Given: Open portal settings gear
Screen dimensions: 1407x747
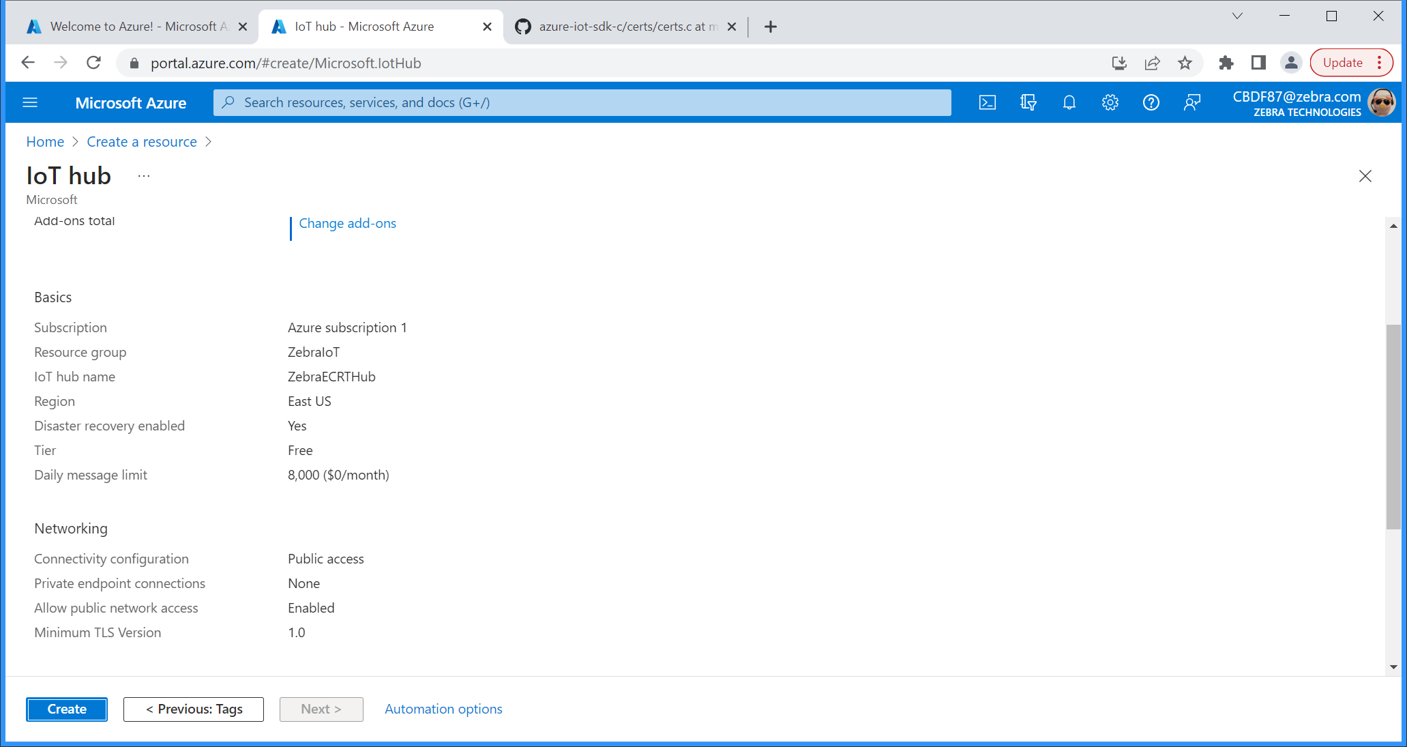Looking at the screenshot, I should 1110,102.
